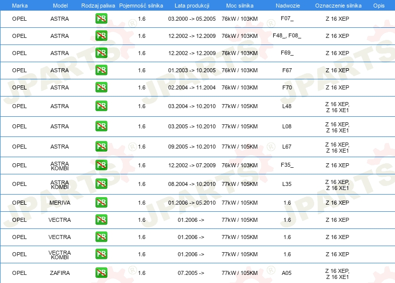
Task: Select the 'Rodzaj paliwa' column header
Action: coord(98,6)
